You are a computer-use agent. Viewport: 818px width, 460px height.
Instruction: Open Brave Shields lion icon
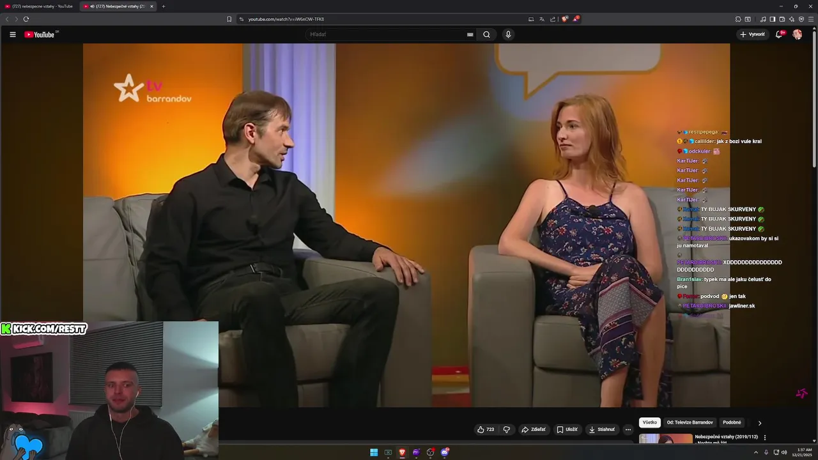tap(564, 19)
